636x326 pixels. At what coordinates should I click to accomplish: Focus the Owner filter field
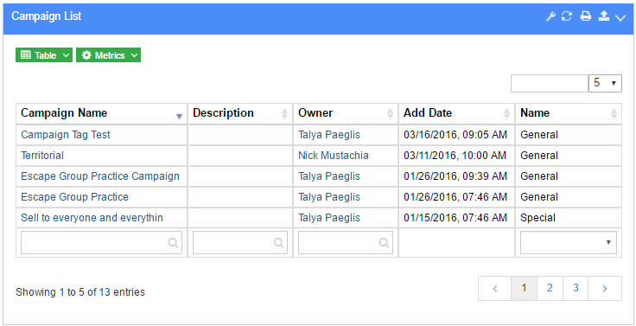click(346, 243)
